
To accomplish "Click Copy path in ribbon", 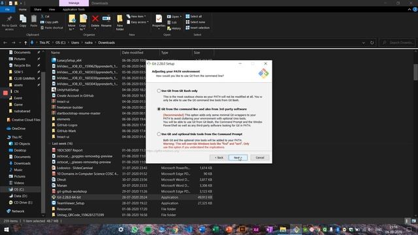I will pyautogui.click(x=50, y=22).
